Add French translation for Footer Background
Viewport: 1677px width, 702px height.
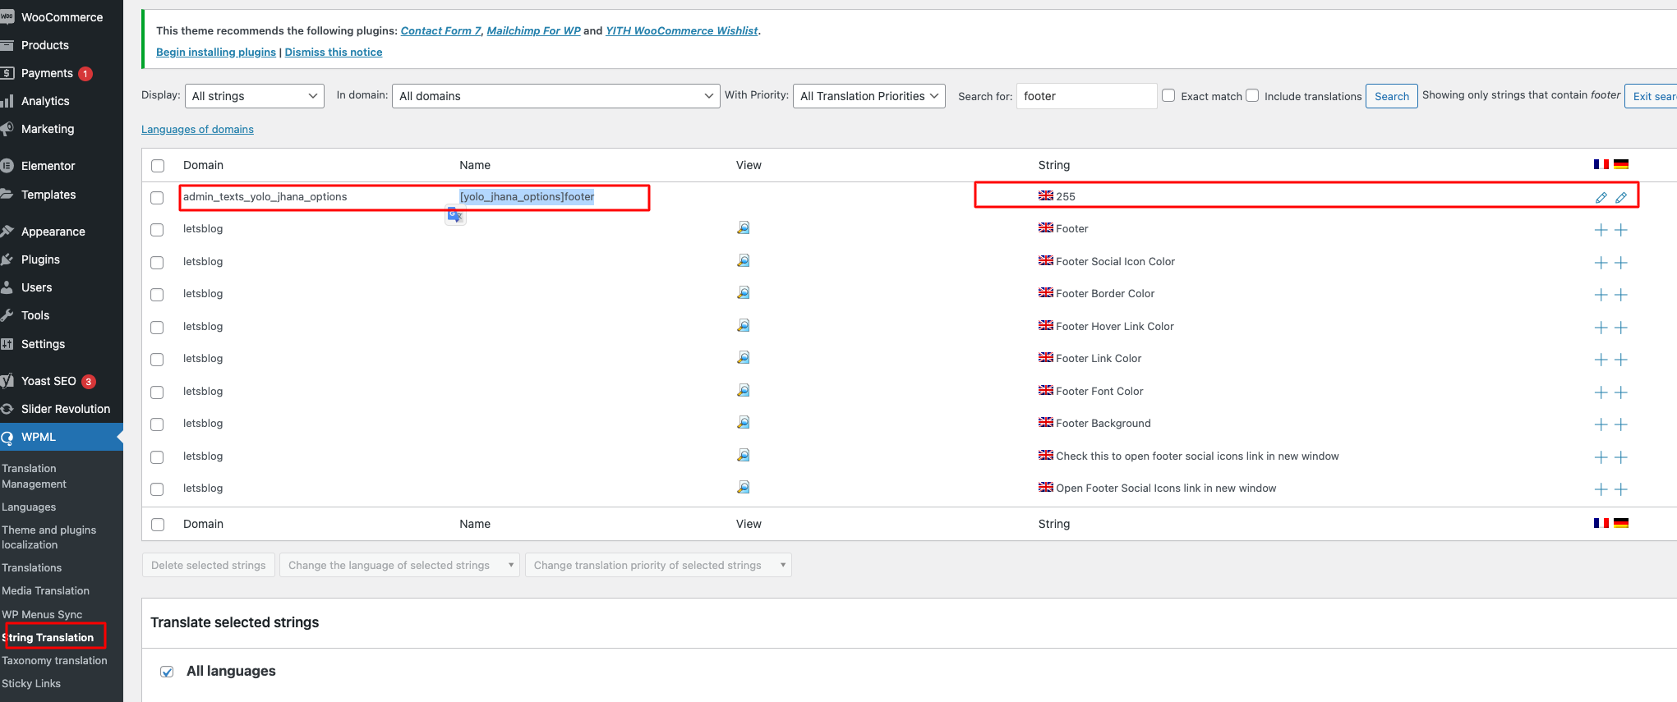(x=1601, y=424)
